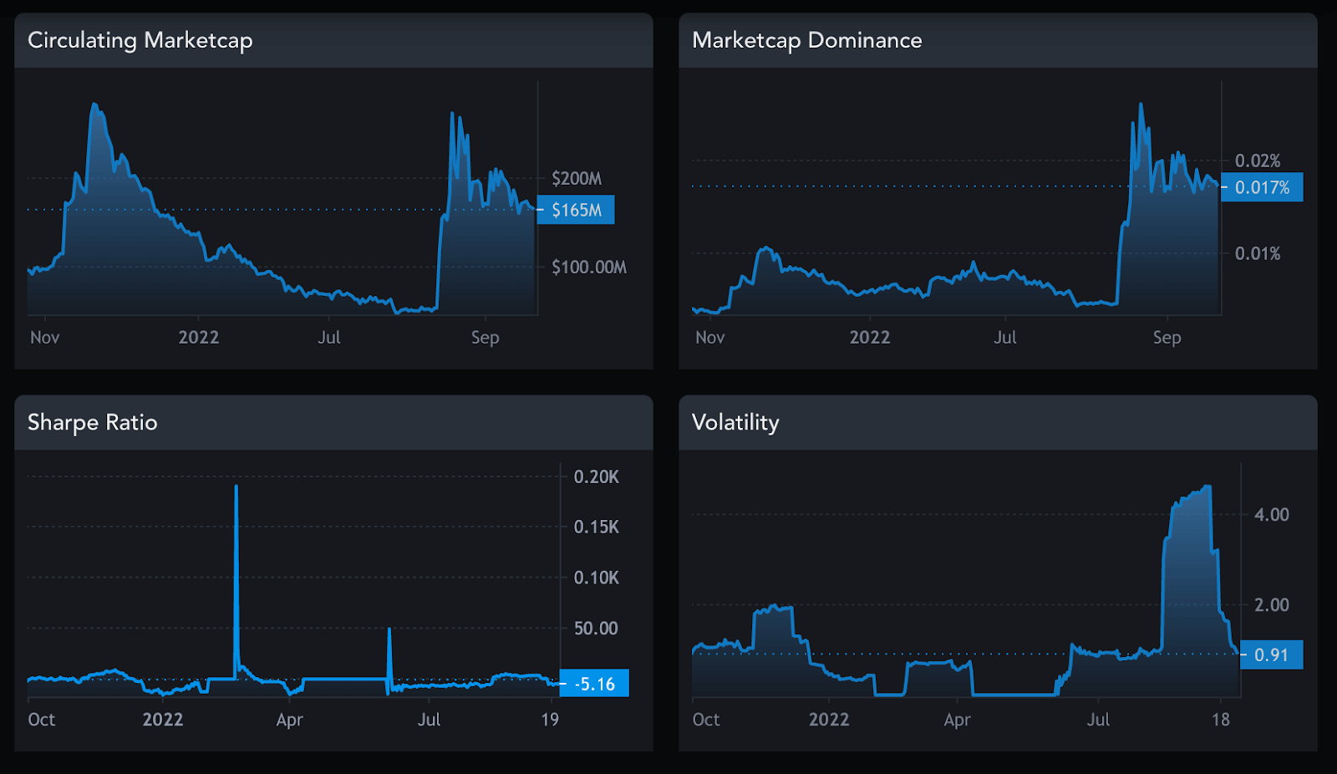
Task: Click the 0.017% current dominance value tag
Action: (1262, 188)
